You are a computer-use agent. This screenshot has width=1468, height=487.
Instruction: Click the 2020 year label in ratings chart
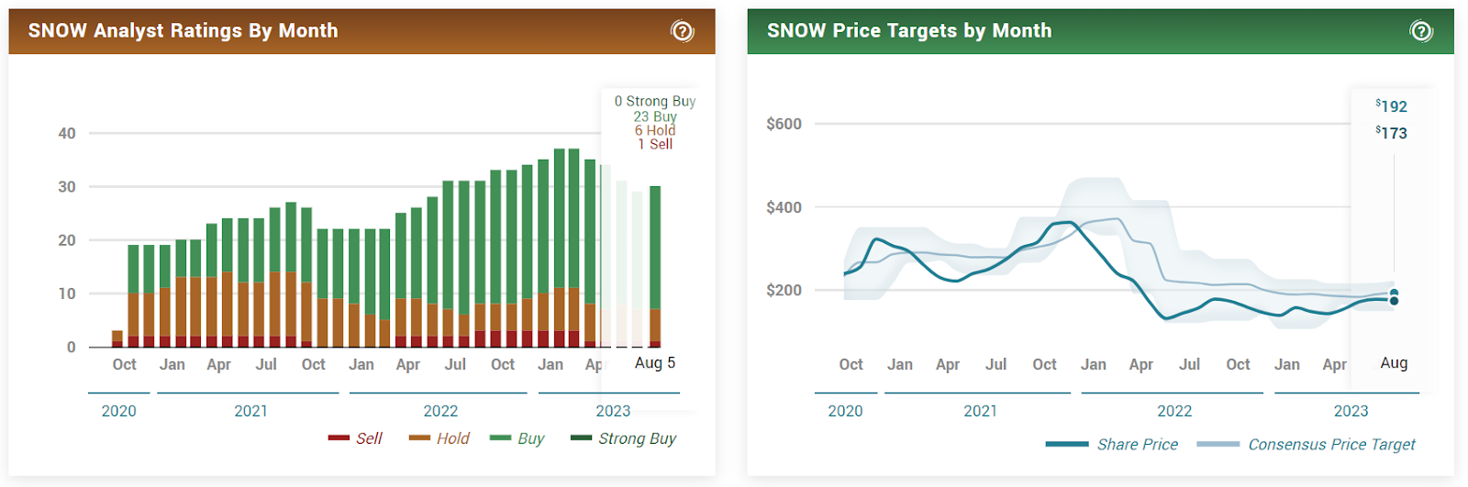click(118, 411)
